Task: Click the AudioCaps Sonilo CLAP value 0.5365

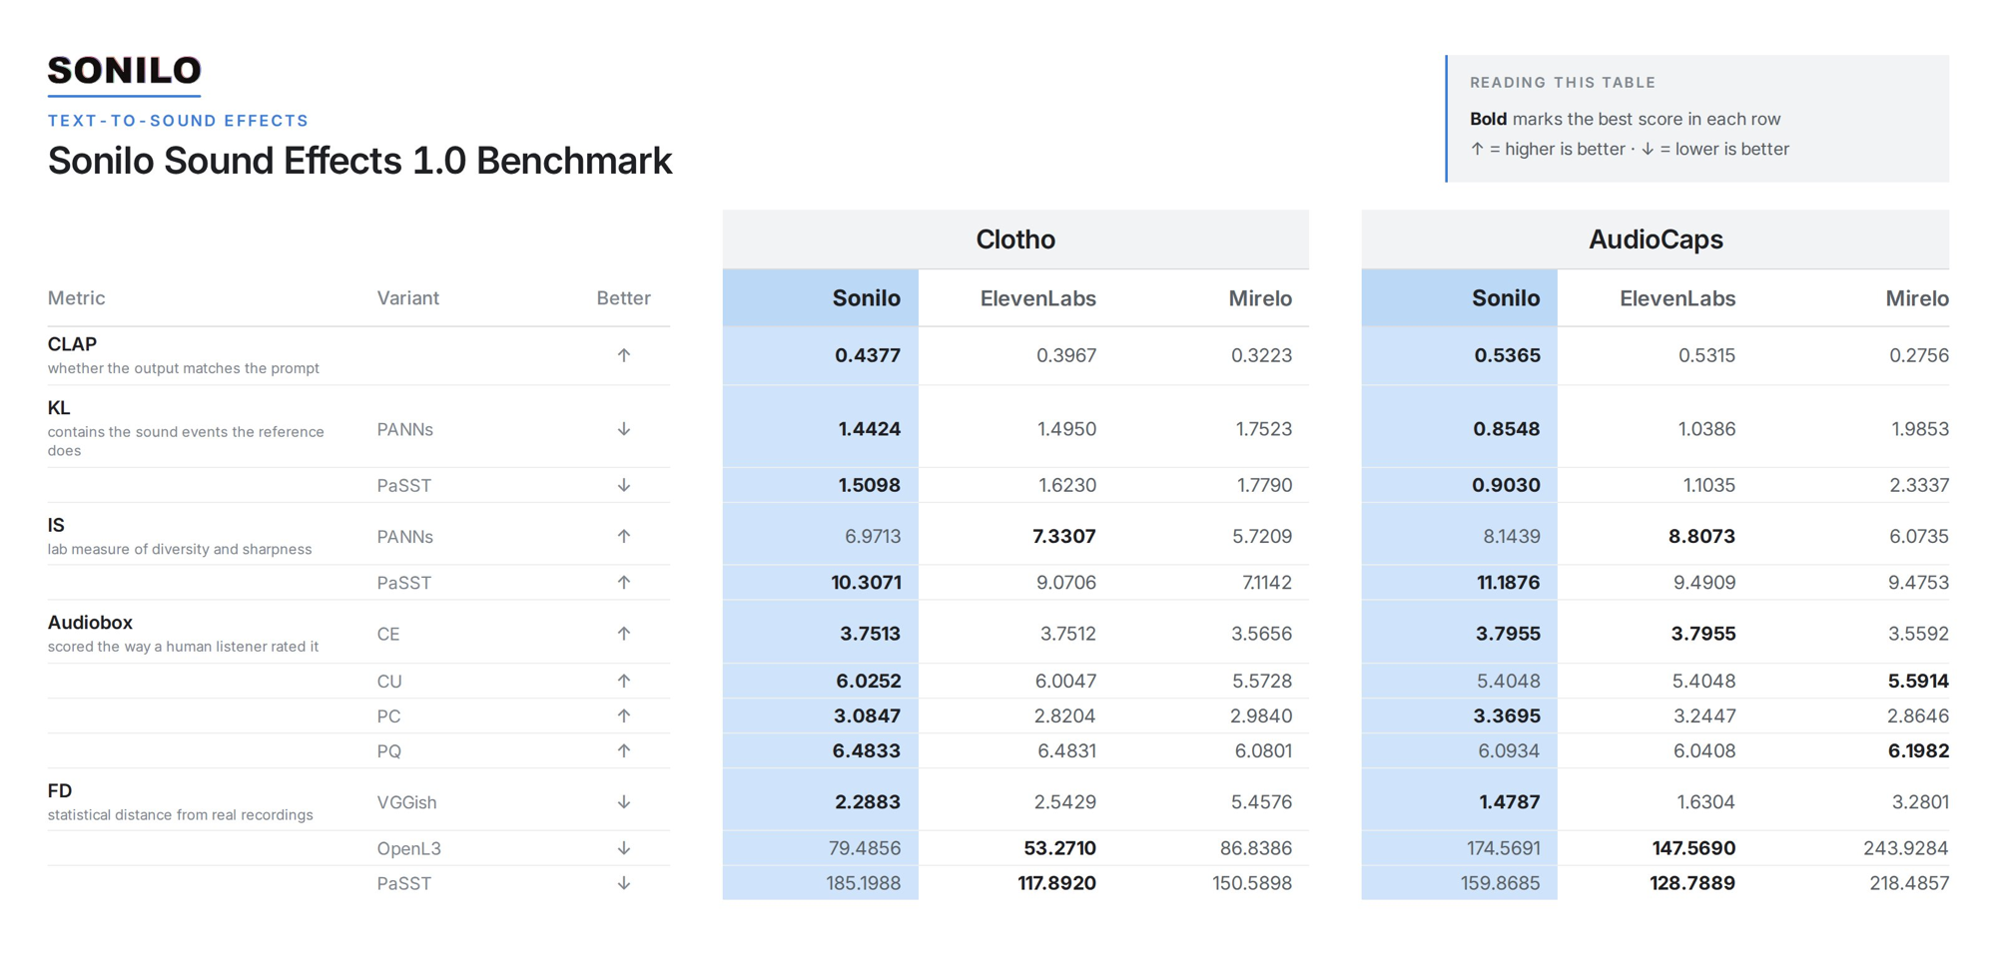Action: pyautogui.click(x=1507, y=355)
